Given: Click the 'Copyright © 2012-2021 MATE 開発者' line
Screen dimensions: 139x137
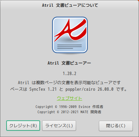Looking at the screenshot, I should tap(69, 112).
